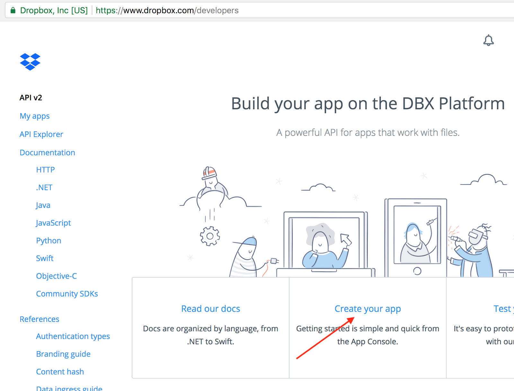Click the Dropbox, Inc [US] certificate label
This screenshot has width=514, height=391.
54,10
